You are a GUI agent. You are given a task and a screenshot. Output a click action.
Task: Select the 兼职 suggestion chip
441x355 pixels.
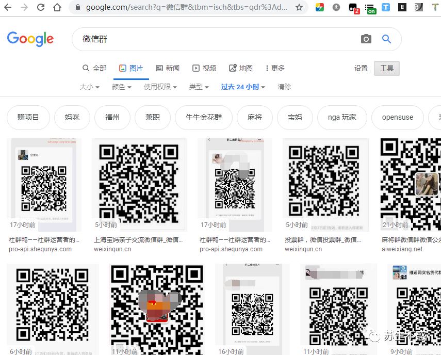153,117
